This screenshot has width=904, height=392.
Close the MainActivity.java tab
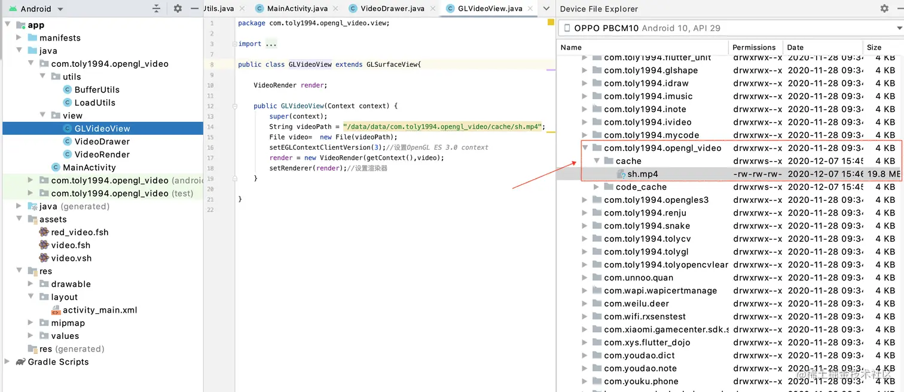(x=335, y=8)
